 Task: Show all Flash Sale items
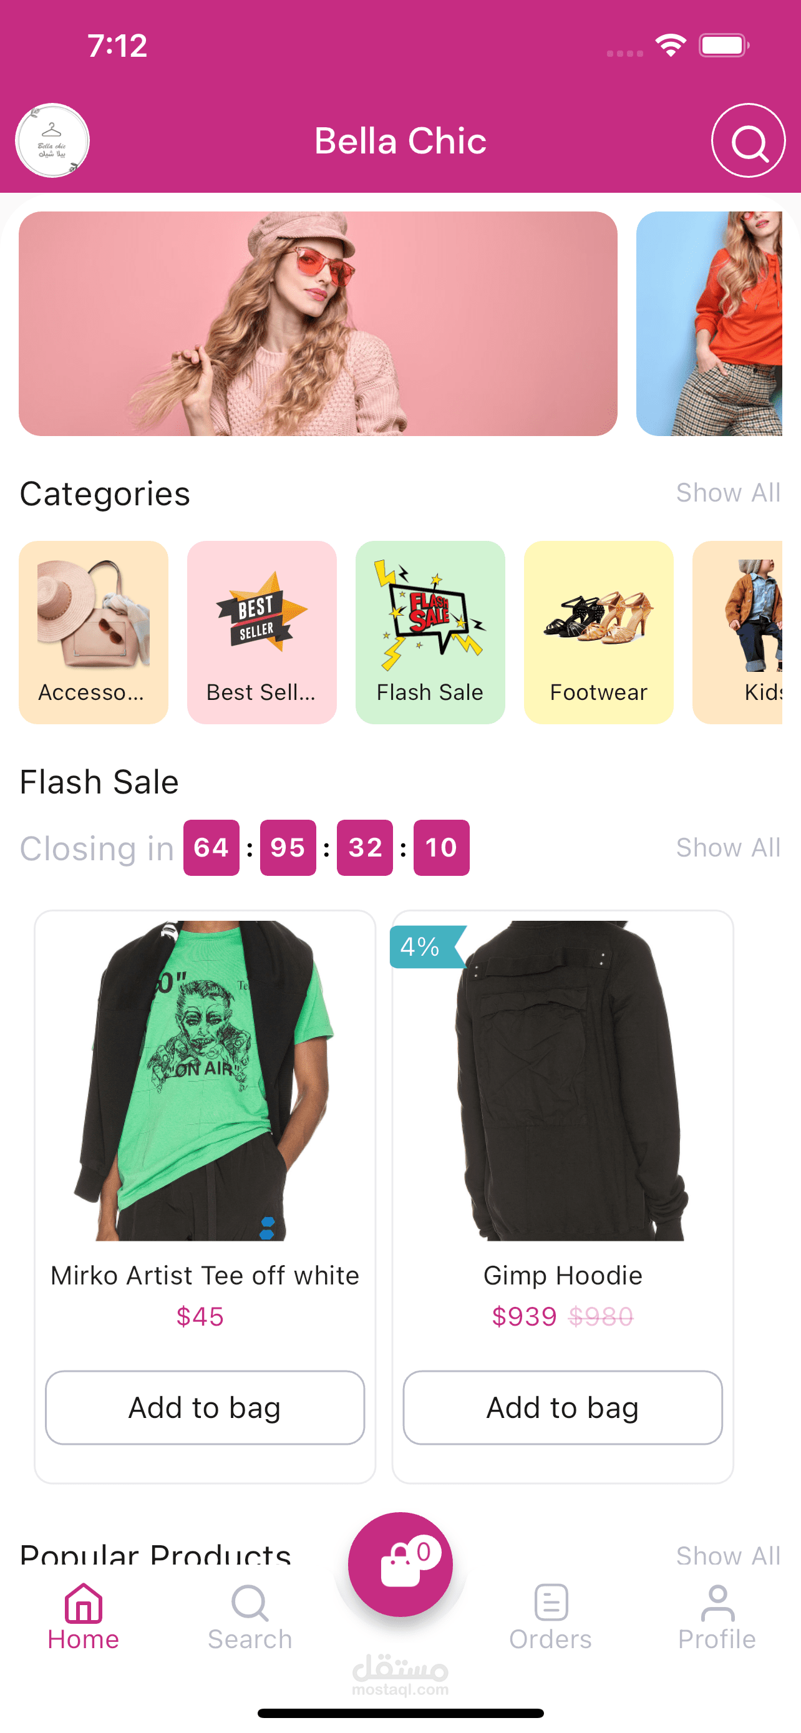[x=729, y=848]
